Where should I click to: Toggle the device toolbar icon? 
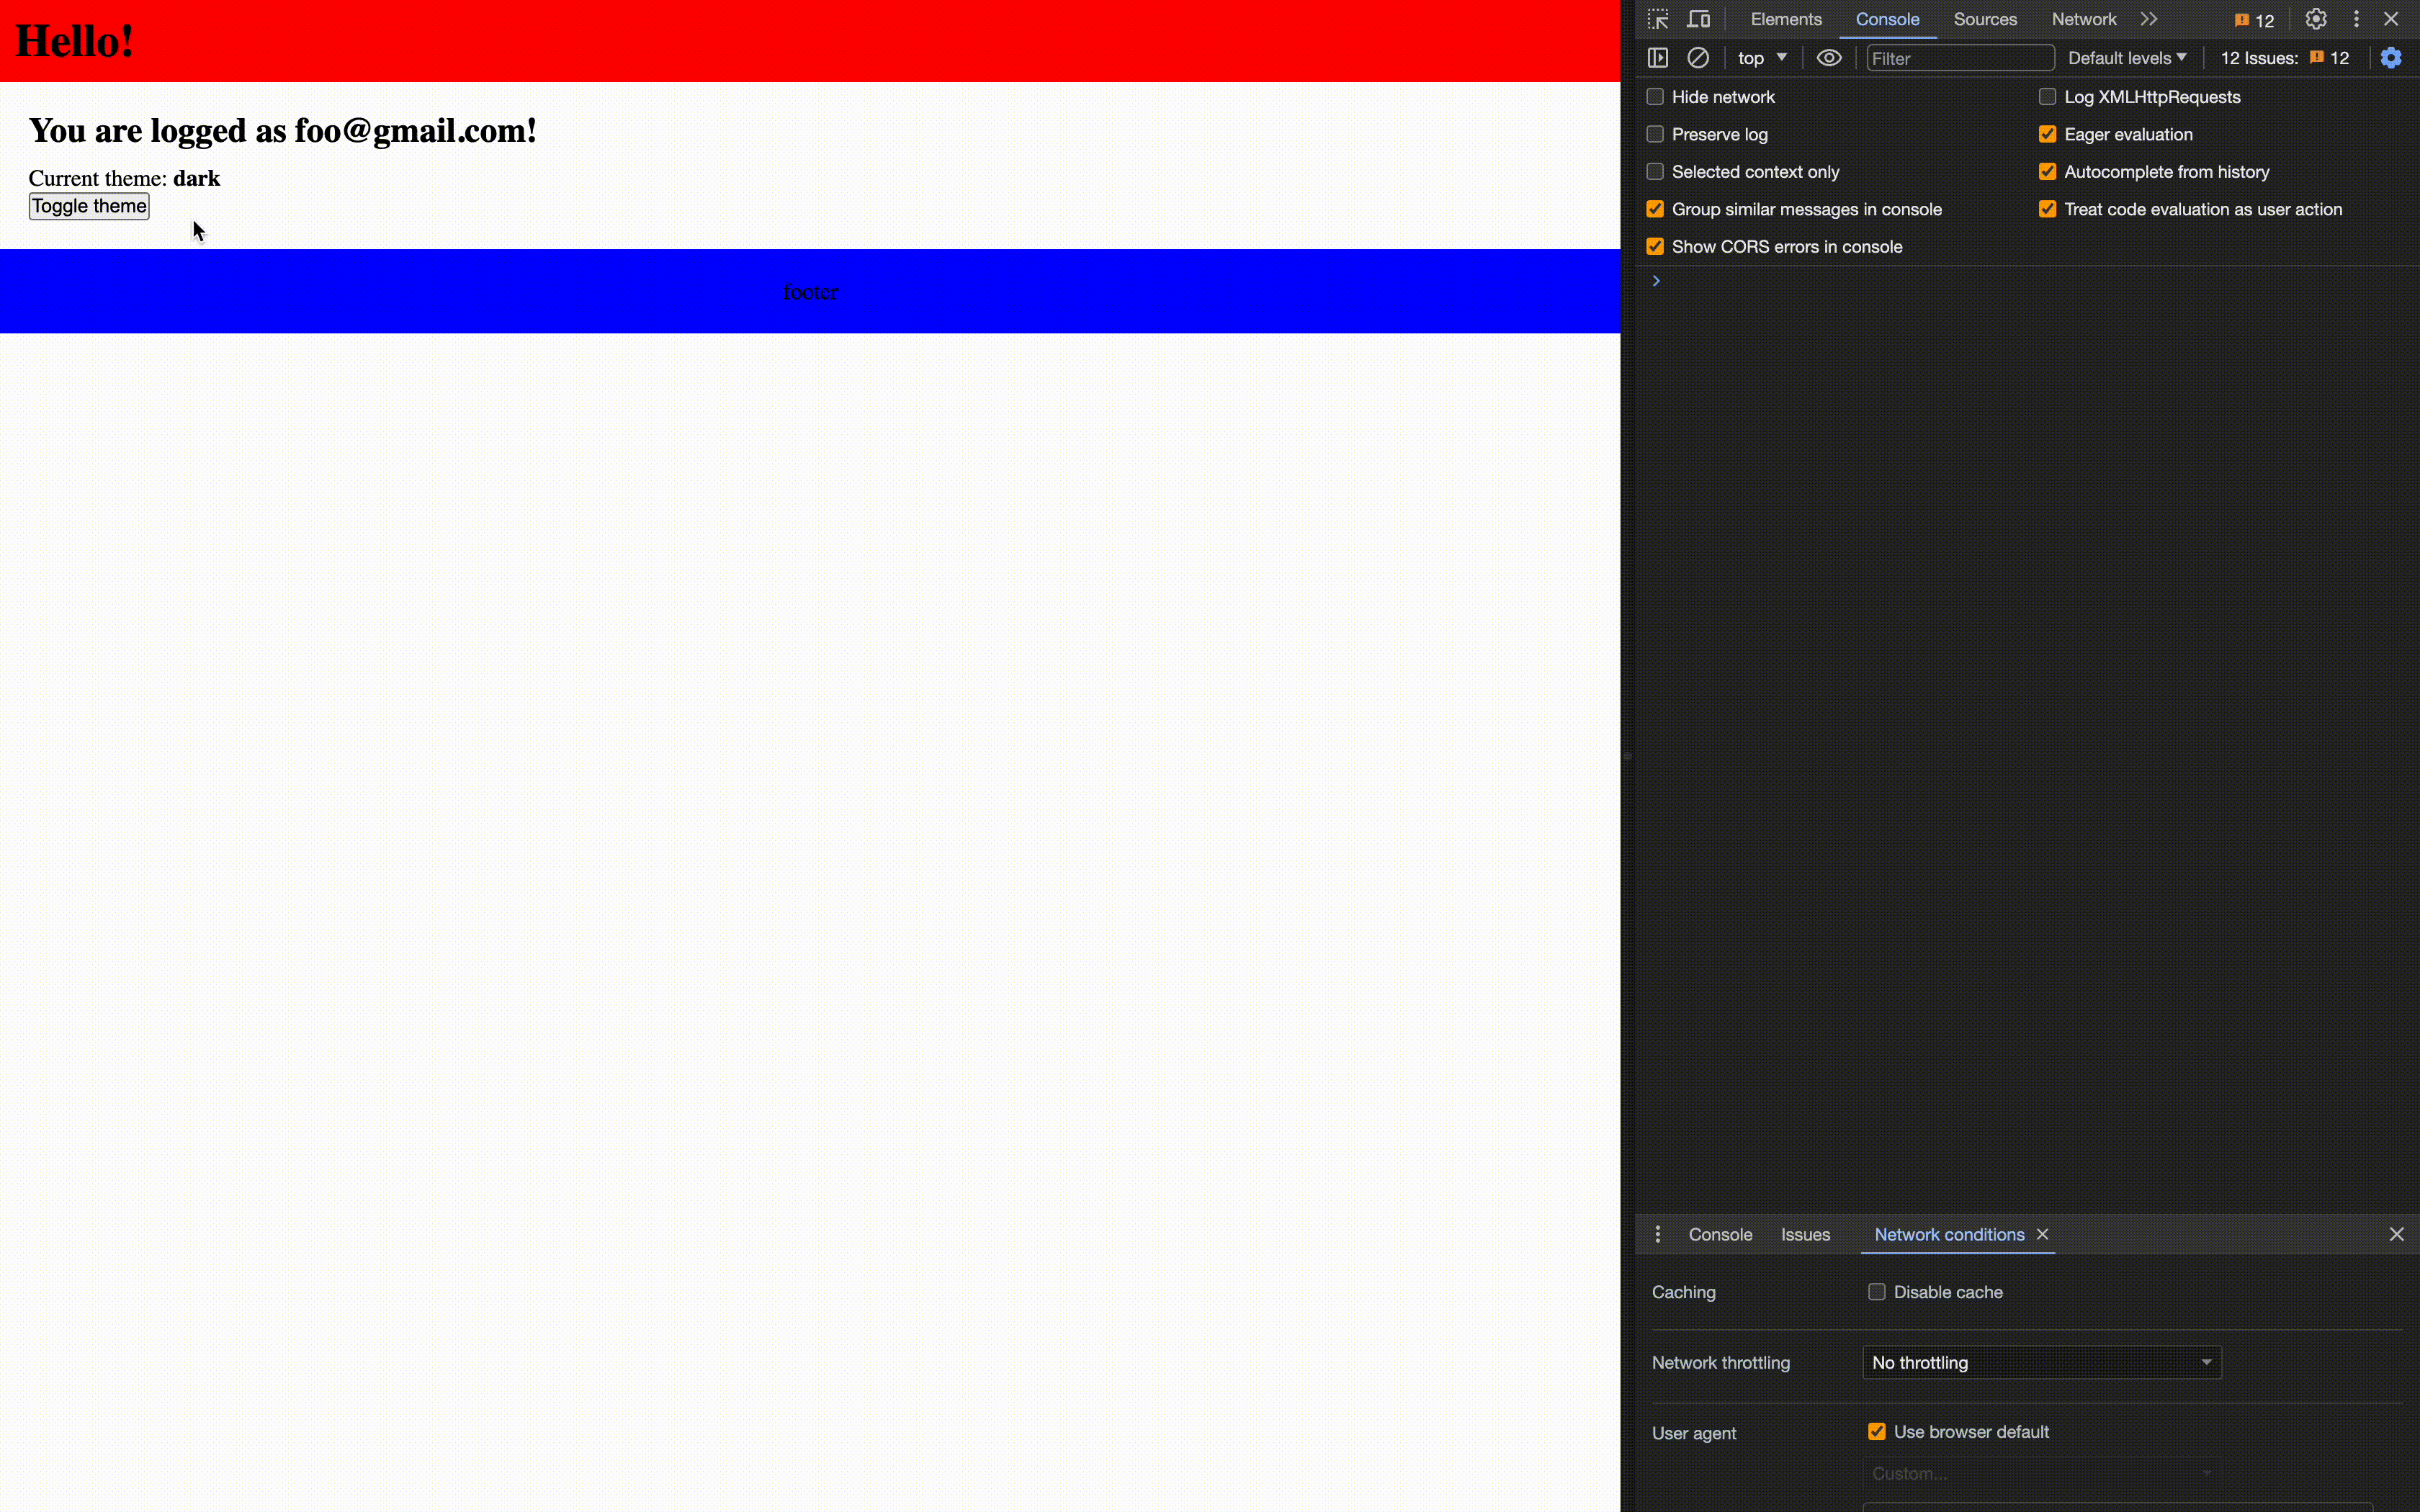1698,19
